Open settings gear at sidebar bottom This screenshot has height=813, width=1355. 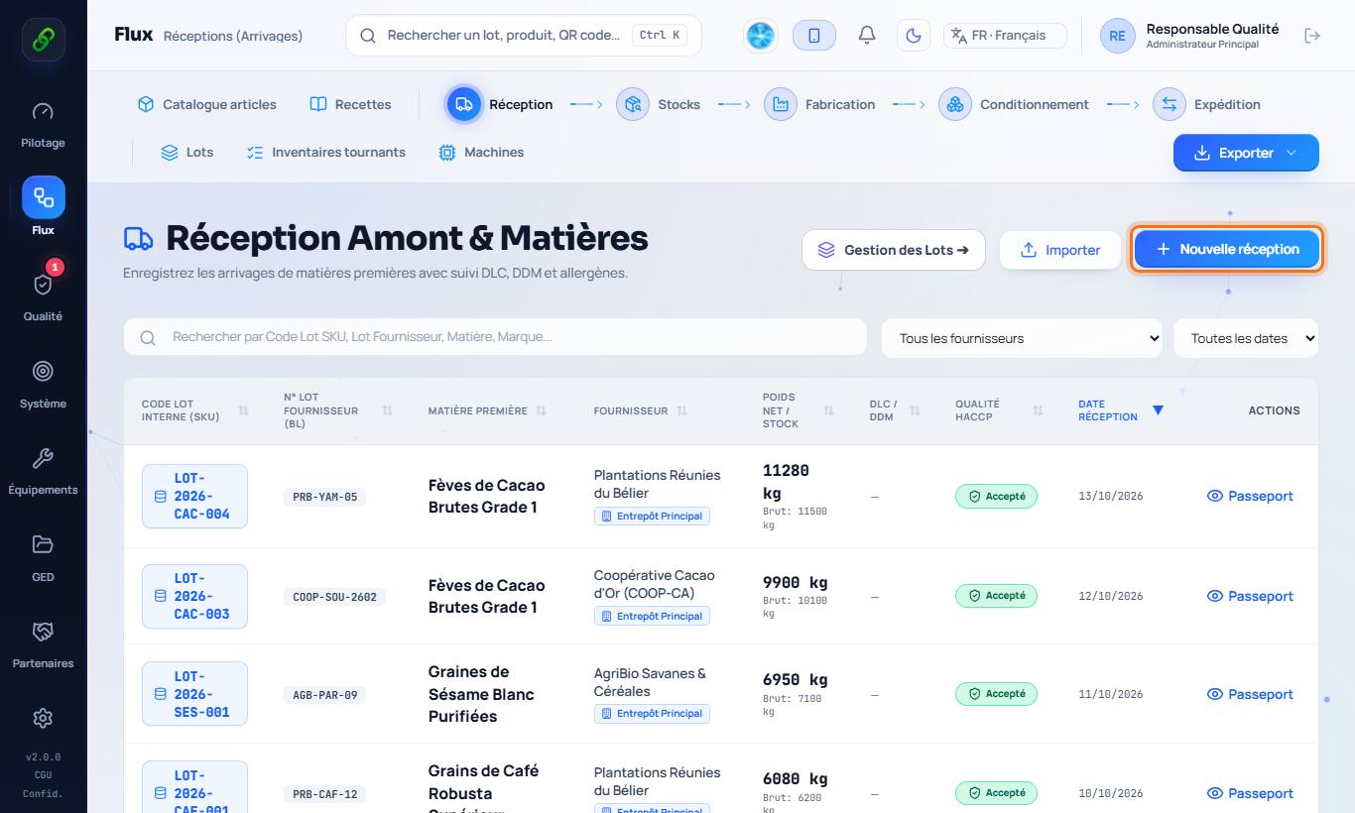(x=43, y=718)
